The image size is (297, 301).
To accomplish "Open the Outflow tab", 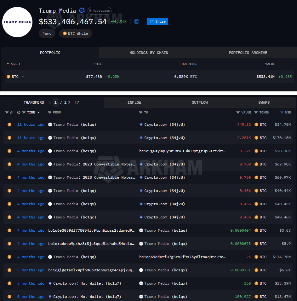I will pos(200,102).
